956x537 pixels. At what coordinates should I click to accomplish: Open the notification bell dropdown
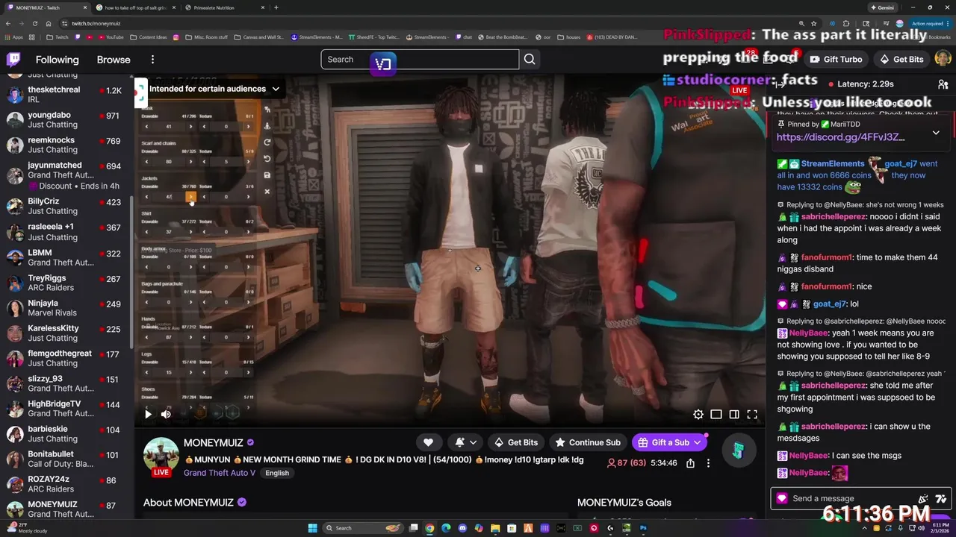coord(466,442)
